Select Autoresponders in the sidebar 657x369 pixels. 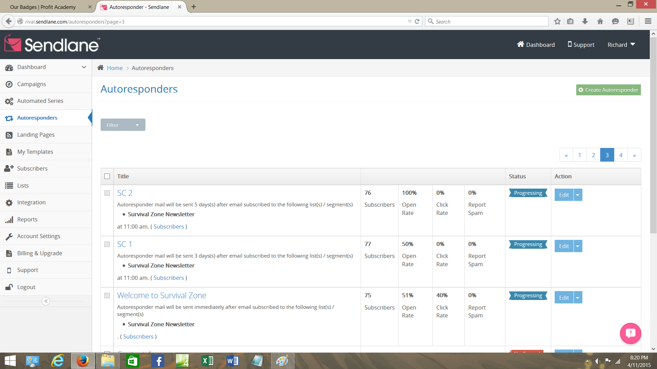pyautogui.click(x=37, y=118)
